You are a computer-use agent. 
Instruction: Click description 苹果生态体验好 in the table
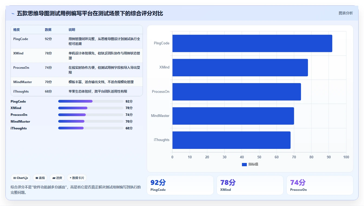(98, 91)
